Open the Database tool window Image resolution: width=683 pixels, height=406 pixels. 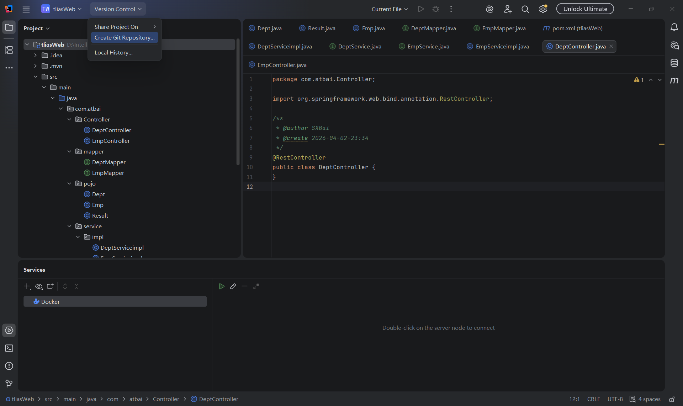pos(674,63)
